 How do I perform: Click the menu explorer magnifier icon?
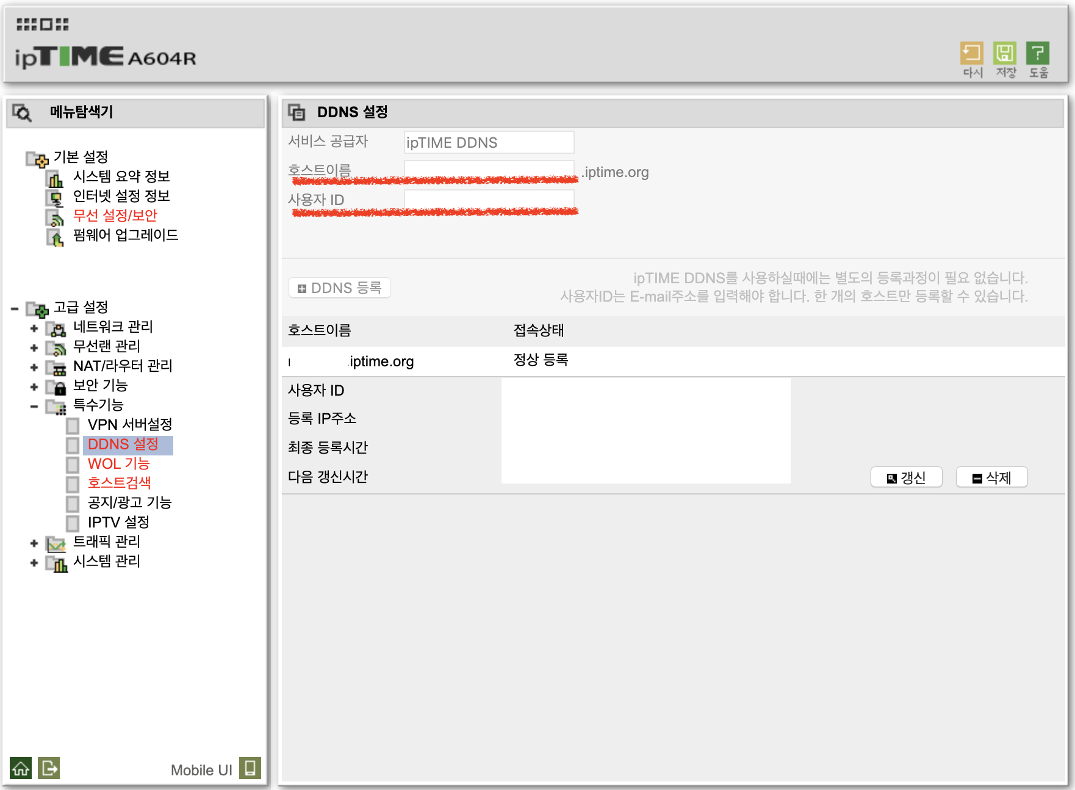22,112
